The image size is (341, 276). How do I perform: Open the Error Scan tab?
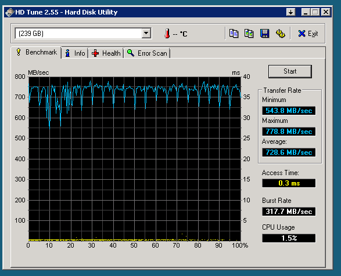[147, 53]
